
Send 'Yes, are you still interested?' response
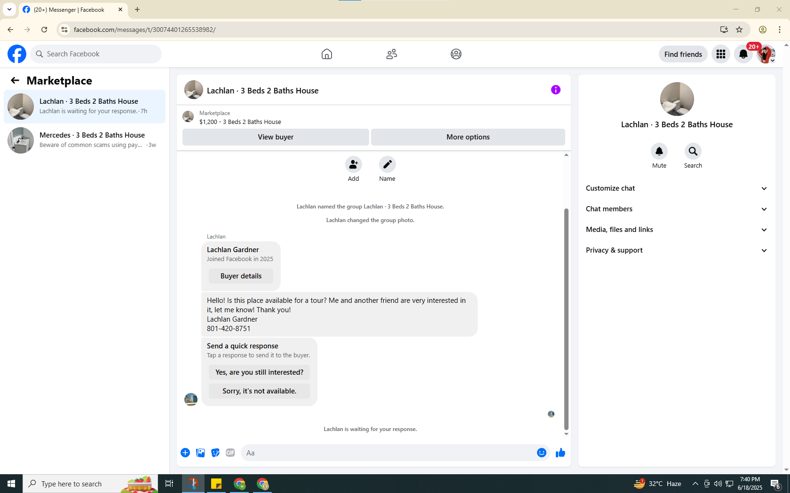(x=259, y=372)
